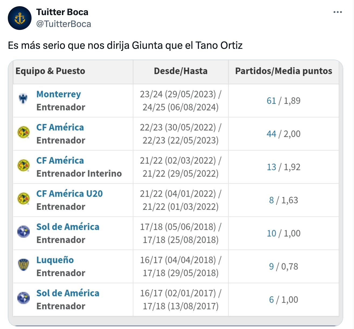Open the tweet's three-dot more menu
Screen dimensions: 354x329
pos(337,12)
